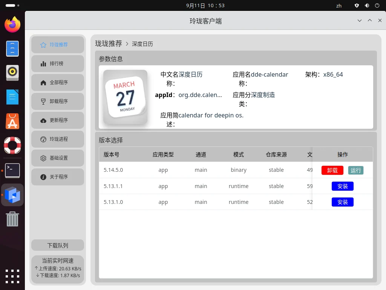
Task: Select the 5.14.5.0 version cell
Action: click(113, 170)
